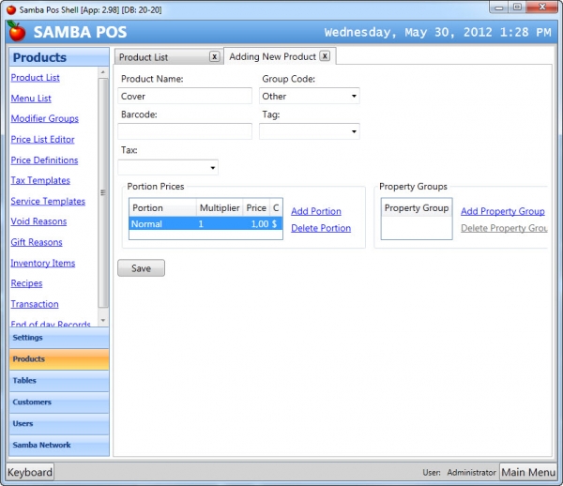
Task: Click the 1,00 price cell
Action: 260,224
